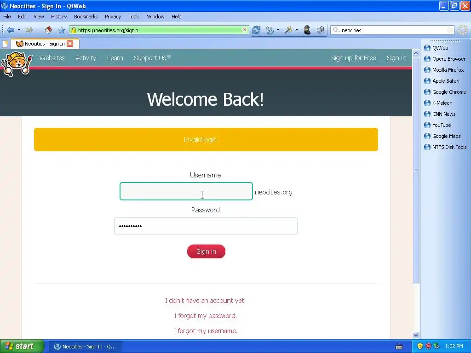The image size is (471, 353).
Task: Open Mozilla Firefox sidebar bookmark
Action: click(x=444, y=70)
